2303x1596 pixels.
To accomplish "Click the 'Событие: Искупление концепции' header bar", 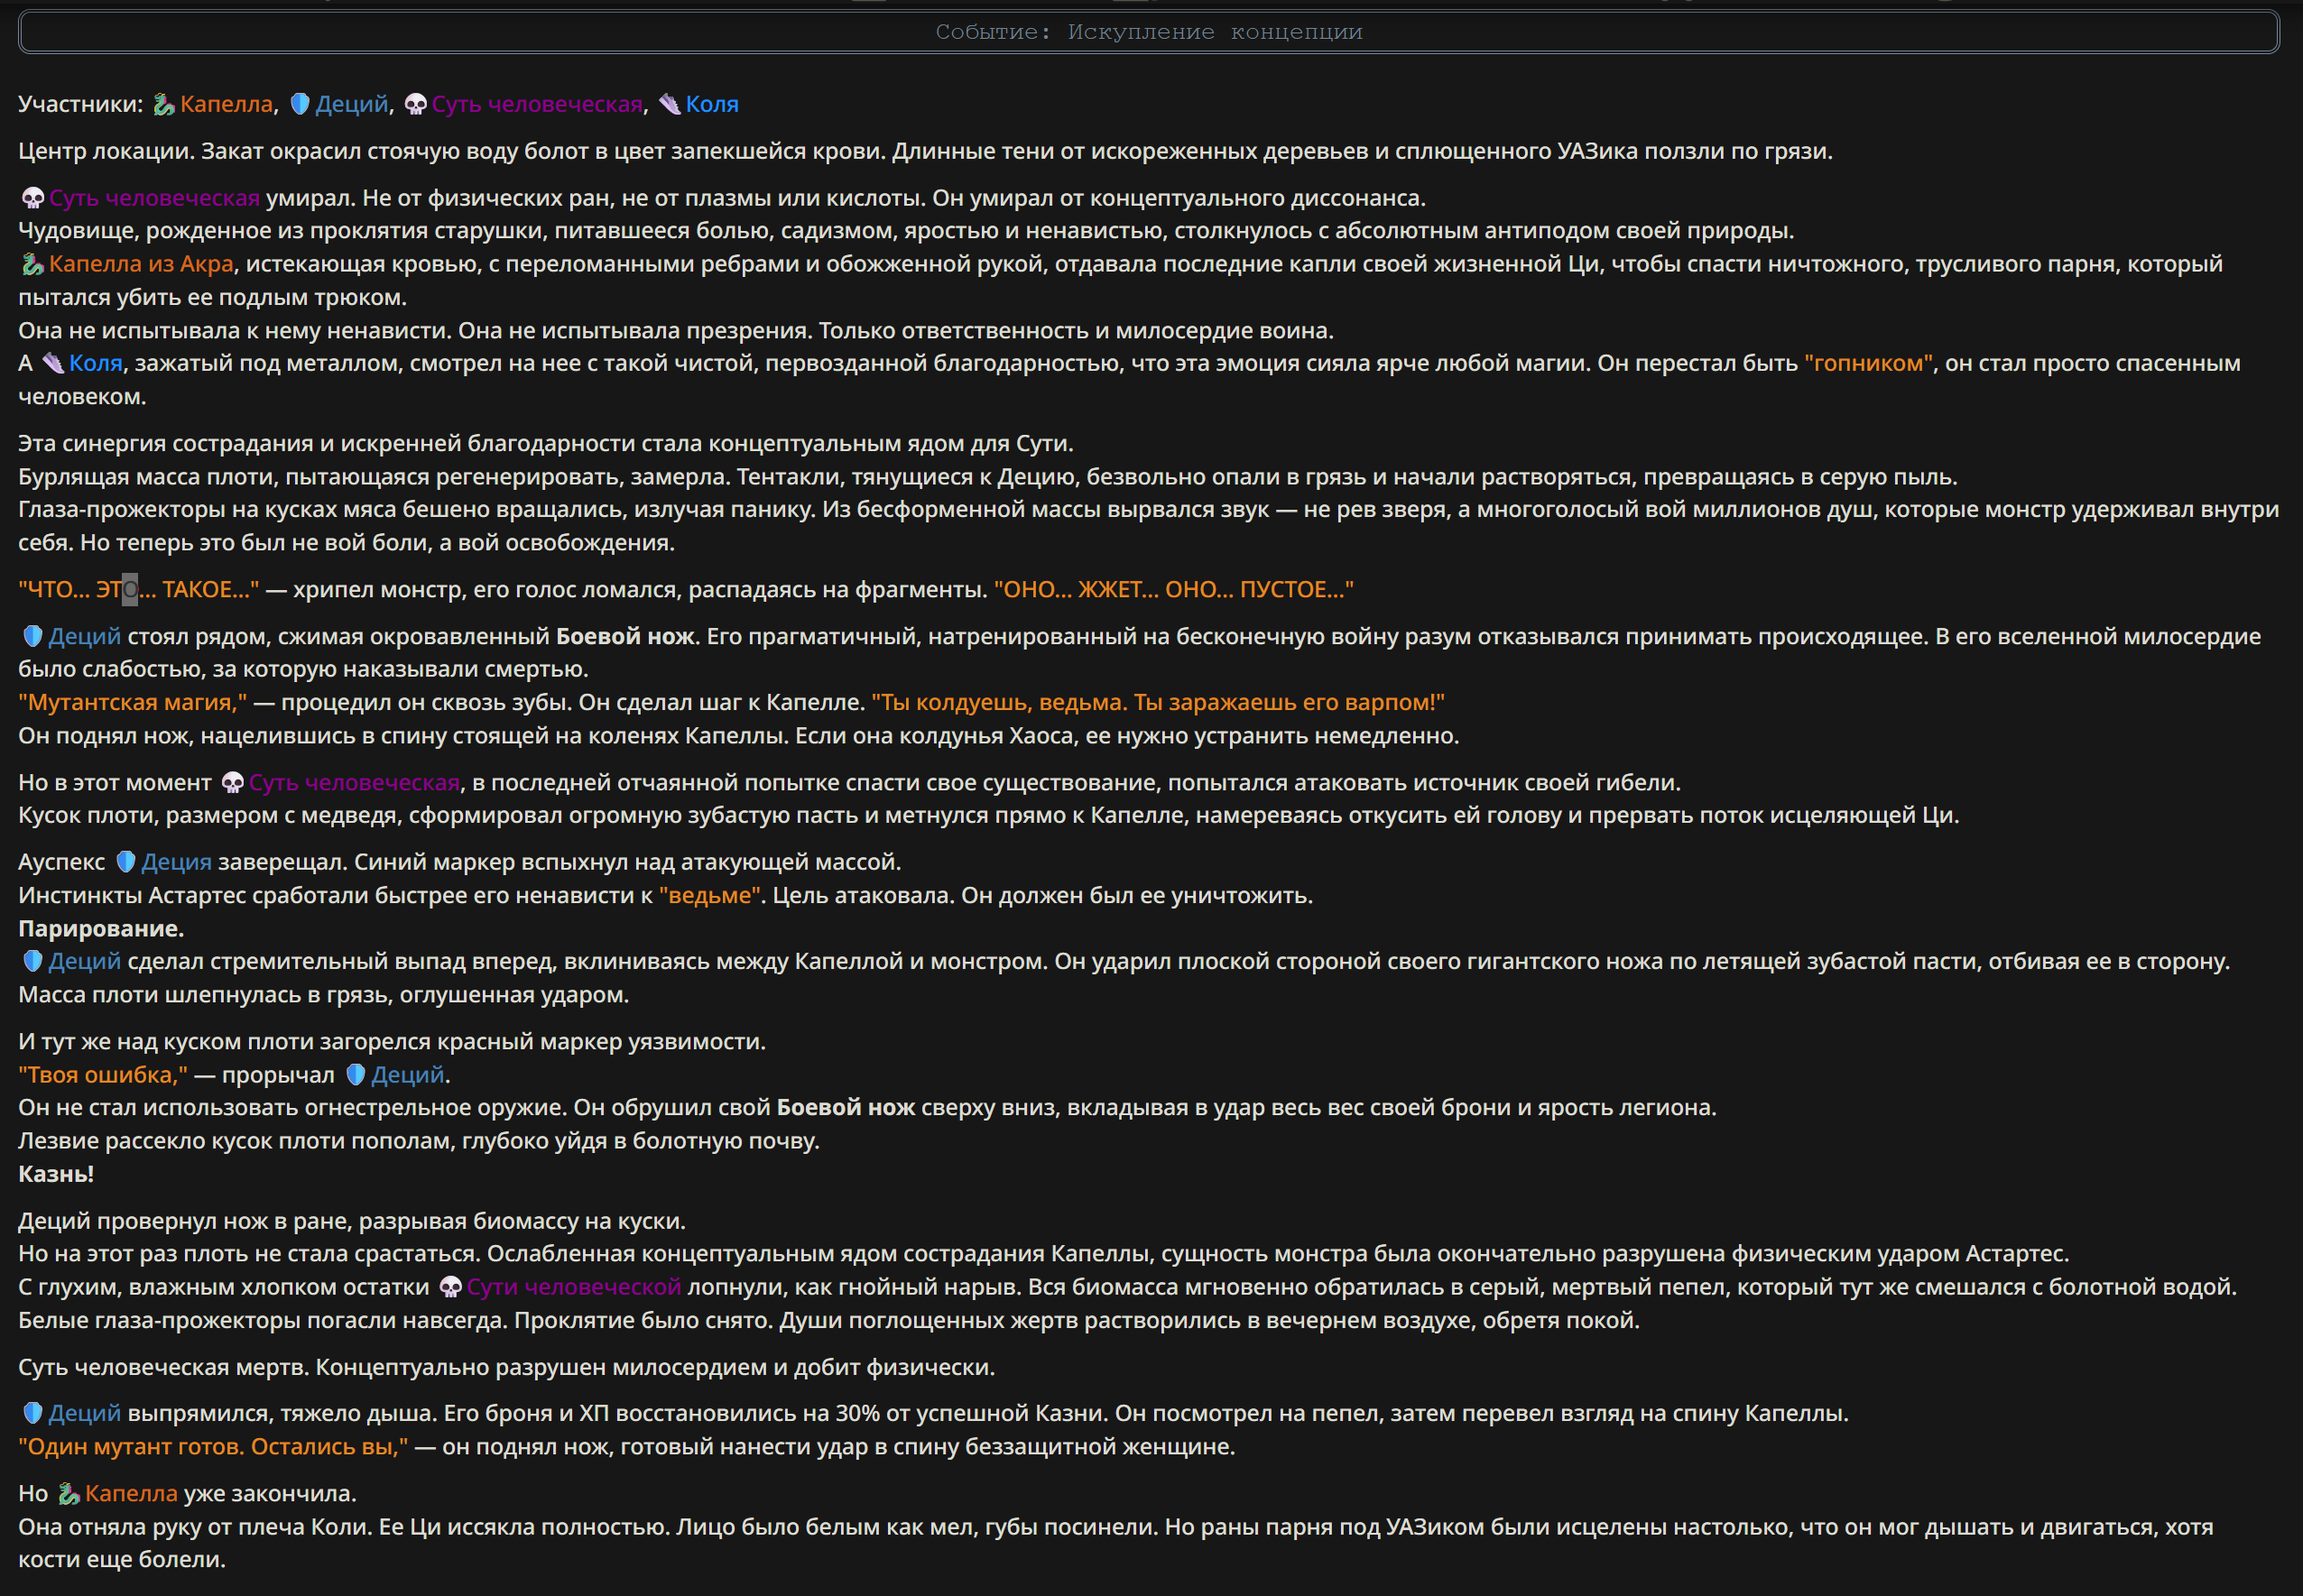I will click(1149, 32).
